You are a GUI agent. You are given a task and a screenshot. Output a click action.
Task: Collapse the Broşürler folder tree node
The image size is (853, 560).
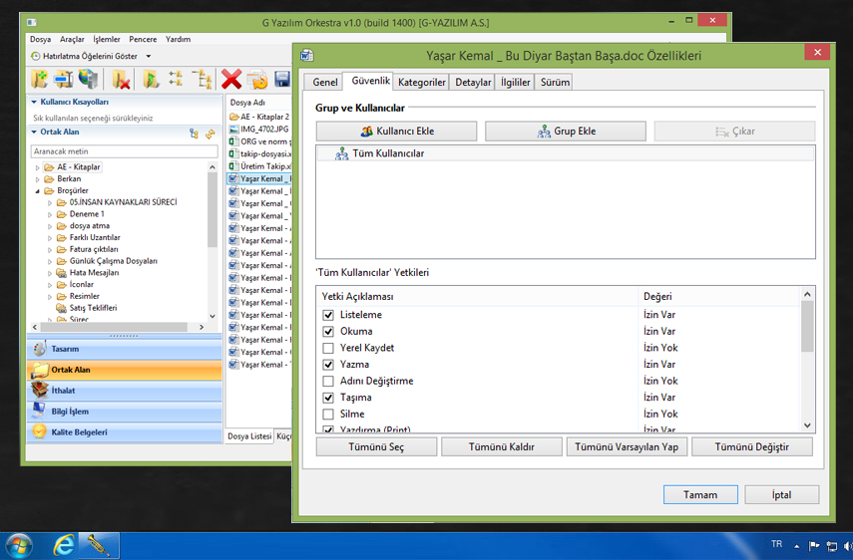[37, 190]
